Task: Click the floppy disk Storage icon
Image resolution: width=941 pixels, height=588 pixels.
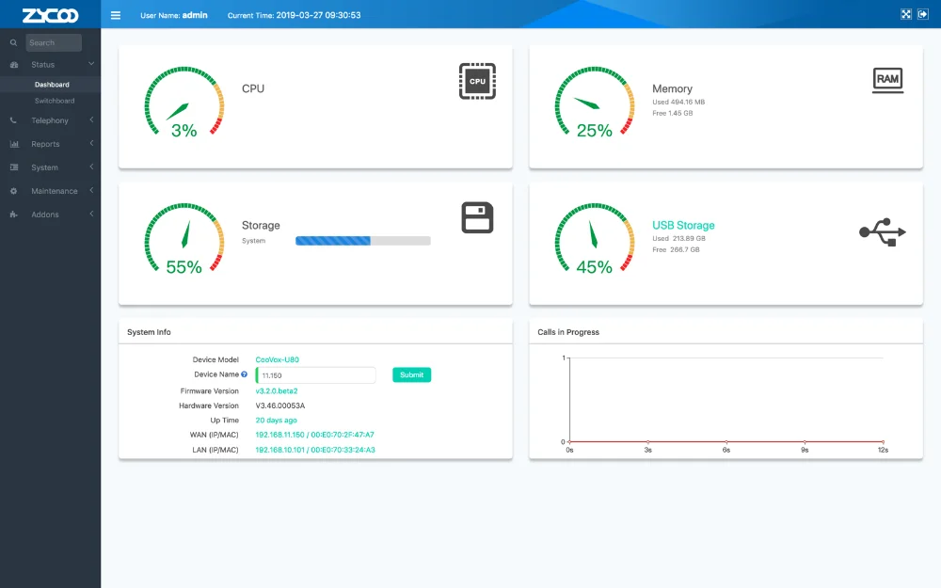Action: click(x=477, y=217)
